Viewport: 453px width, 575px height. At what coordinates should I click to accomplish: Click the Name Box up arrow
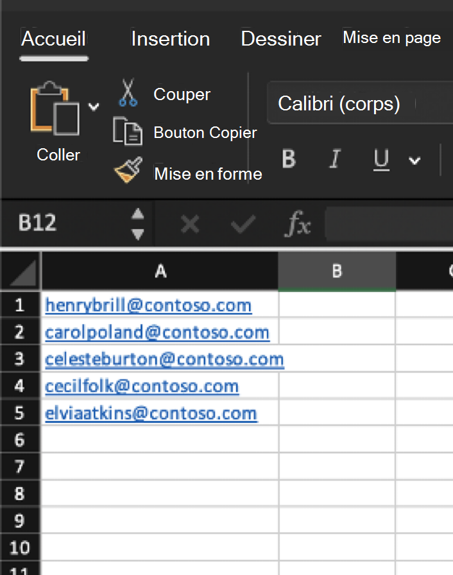138,214
